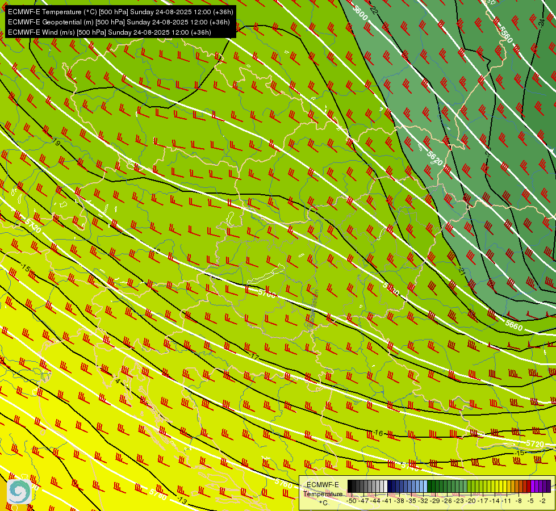Click the 5660 geopotential contour label
556x511 pixels.
tap(514, 325)
